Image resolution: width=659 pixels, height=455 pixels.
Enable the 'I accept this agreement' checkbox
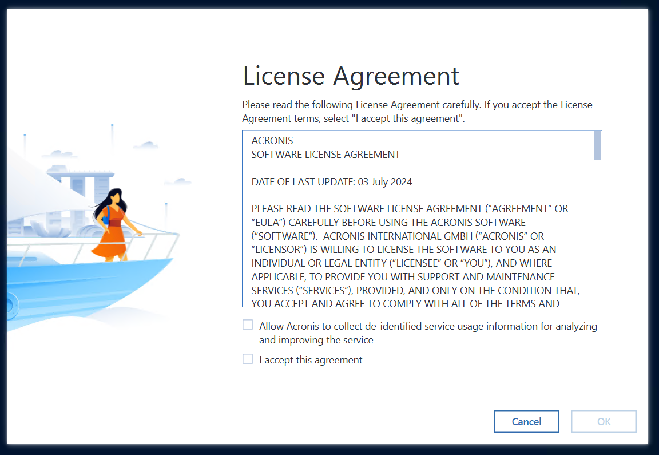(x=247, y=359)
